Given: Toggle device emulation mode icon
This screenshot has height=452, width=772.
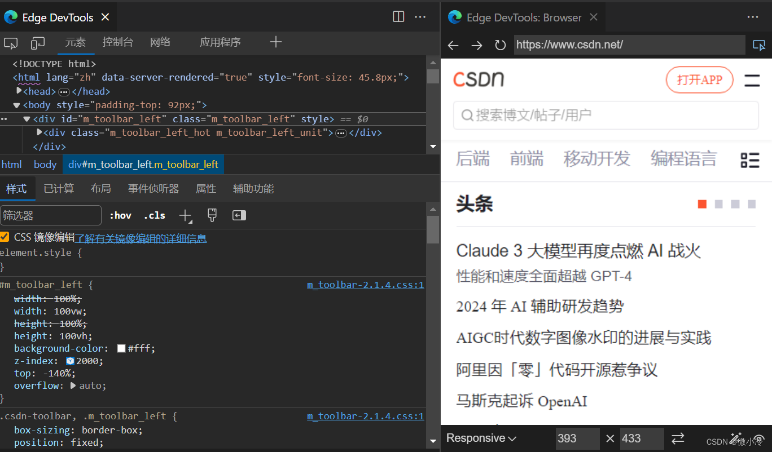Looking at the screenshot, I should (x=37, y=42).
